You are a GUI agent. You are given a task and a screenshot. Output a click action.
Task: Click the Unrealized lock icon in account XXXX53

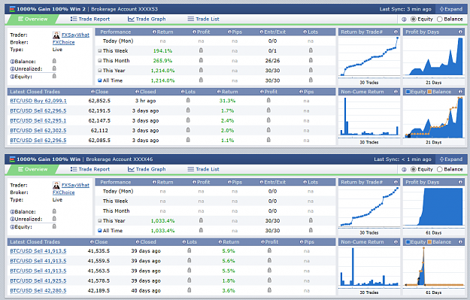[x=54, y=68]
